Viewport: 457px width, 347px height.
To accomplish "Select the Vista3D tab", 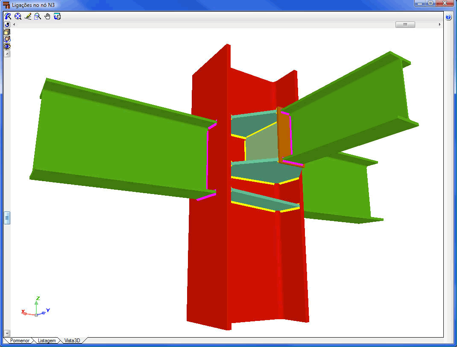I will [x=72, y=341].
